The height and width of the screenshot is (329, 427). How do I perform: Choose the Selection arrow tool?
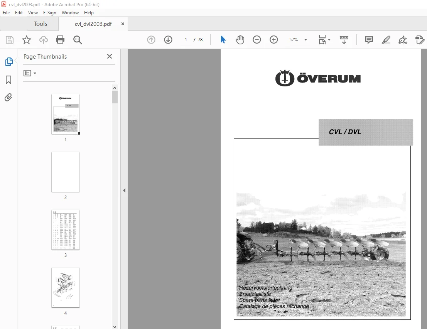[x=223, y=40]
